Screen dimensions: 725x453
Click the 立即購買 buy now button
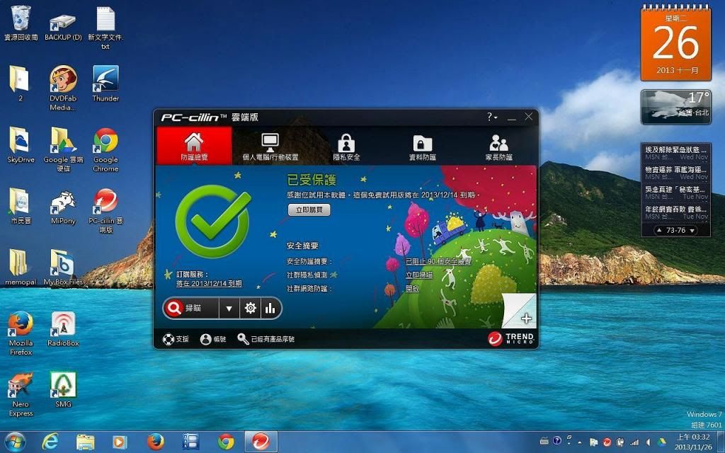click(x=309, y=210)
